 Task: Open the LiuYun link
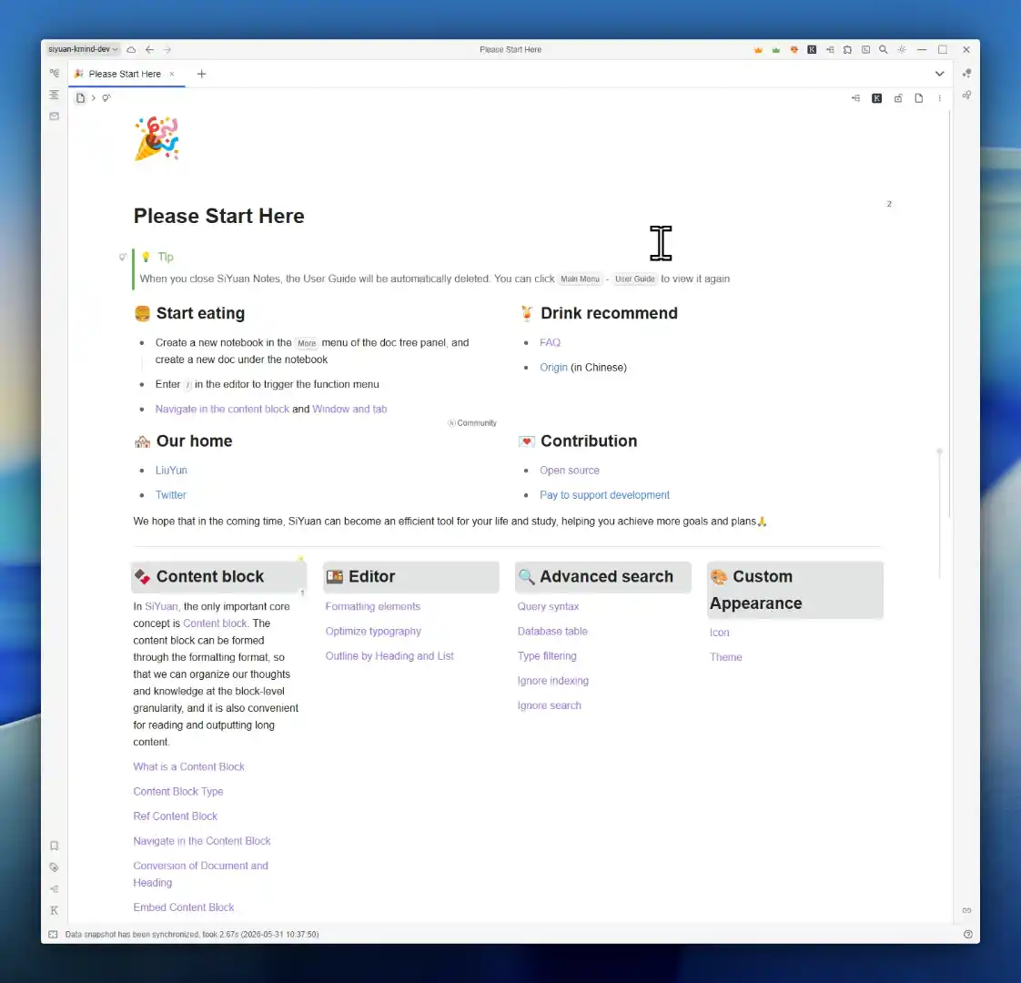point(171,471)
